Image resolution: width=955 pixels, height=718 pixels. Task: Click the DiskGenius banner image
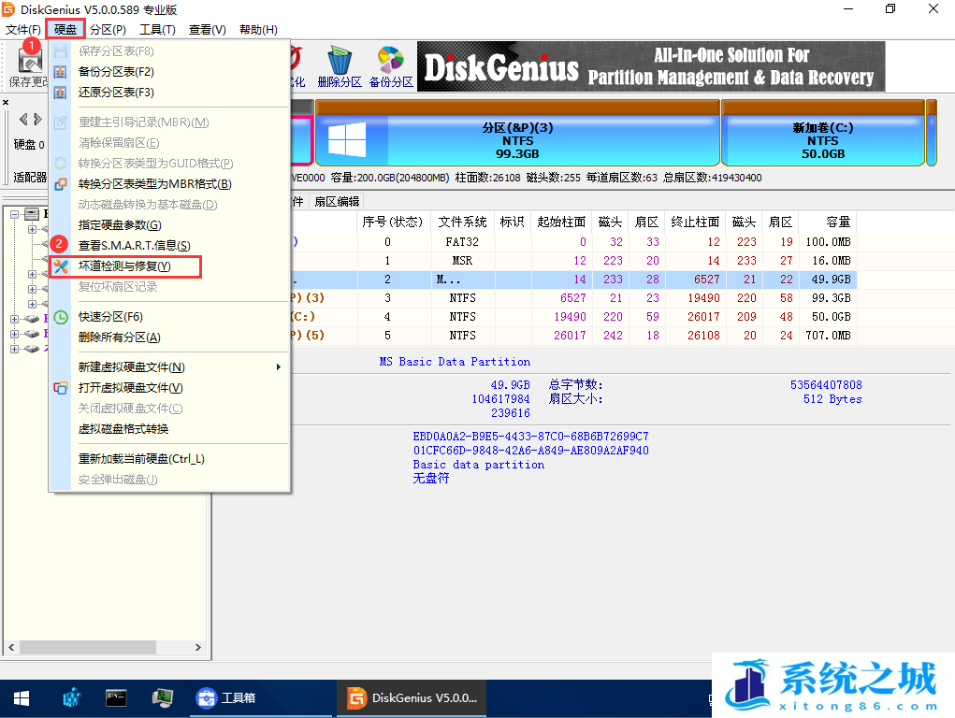(651, 67)
